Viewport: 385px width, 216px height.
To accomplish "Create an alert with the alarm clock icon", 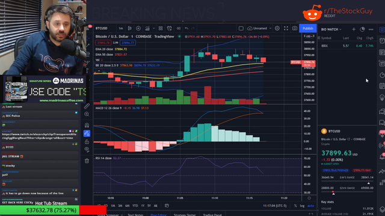I will (x=170, y=28).
